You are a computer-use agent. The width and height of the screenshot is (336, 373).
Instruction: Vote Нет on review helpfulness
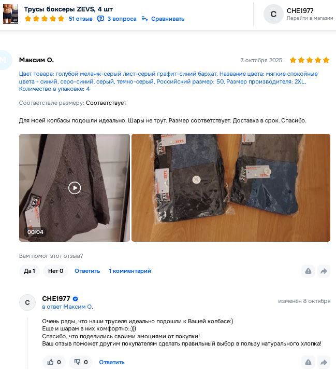coord(55,271)
